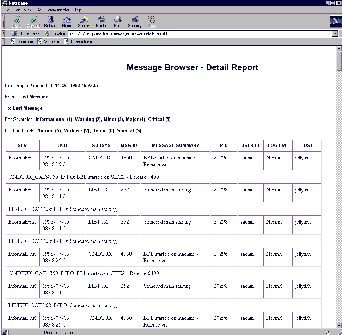This screenshot has height=335, width=342.
Task: Click the Stop loading icon
Action: 152,22
